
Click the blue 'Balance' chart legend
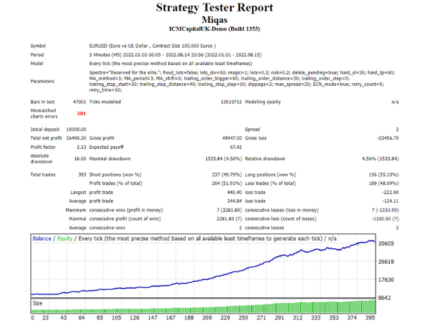pos(42,239)
